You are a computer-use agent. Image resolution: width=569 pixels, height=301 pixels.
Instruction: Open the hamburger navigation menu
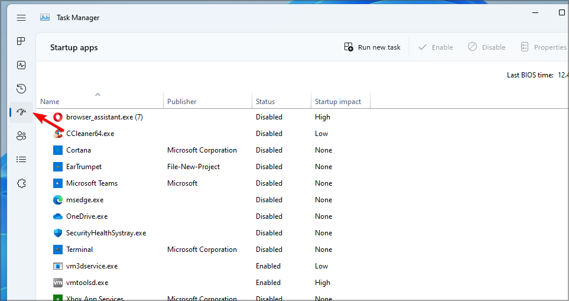[x=21, y=17]
